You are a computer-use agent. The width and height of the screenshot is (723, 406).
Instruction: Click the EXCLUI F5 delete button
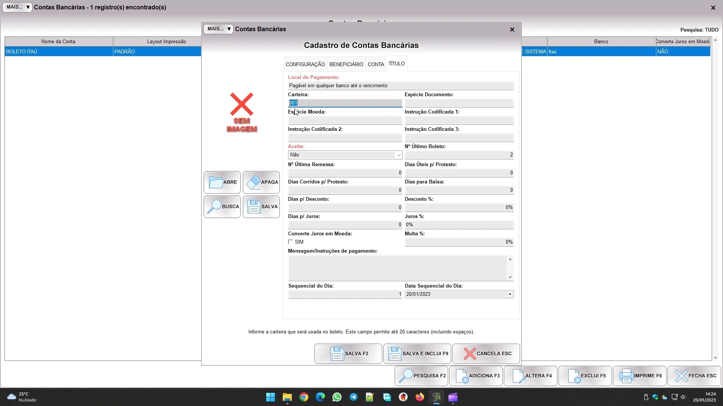[x=585, y=376]
